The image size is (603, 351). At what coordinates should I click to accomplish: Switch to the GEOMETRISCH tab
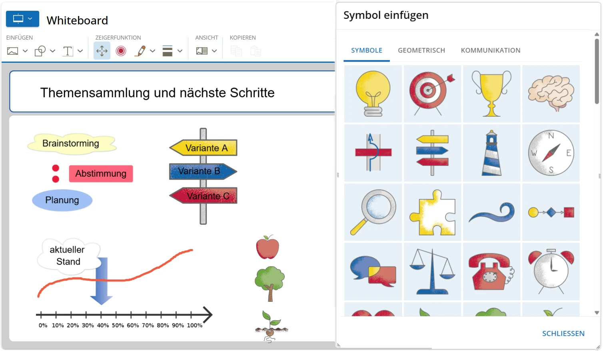(421, 50)
